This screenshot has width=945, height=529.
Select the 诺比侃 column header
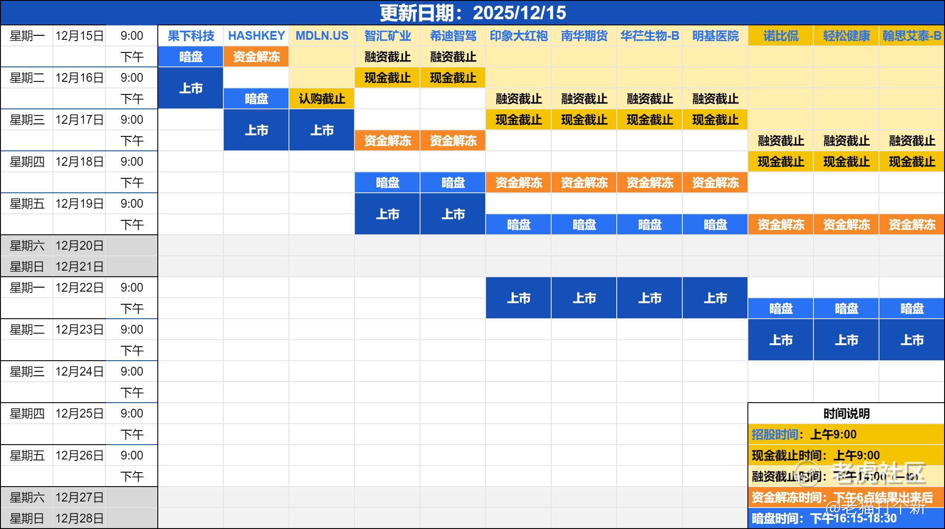click(781, 36)
